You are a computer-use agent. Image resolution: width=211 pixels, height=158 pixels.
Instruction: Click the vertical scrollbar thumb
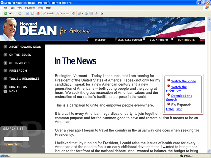pyautogui.click(x=209, y=26)
